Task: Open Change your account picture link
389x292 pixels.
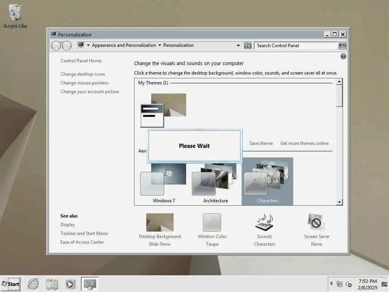Action: [x=90, y=92]
